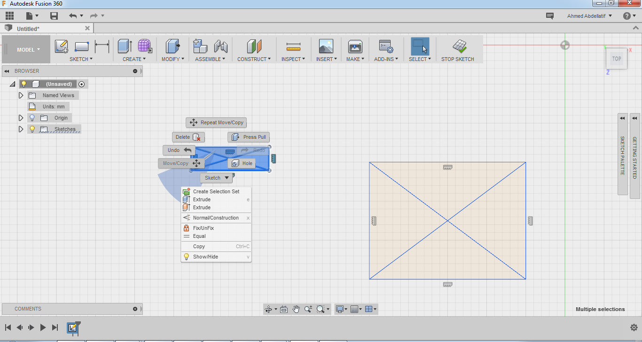Choose Normal/Construction in context menu
The width and height of the screenshot is (642, 342).
[x=216, y=218]
